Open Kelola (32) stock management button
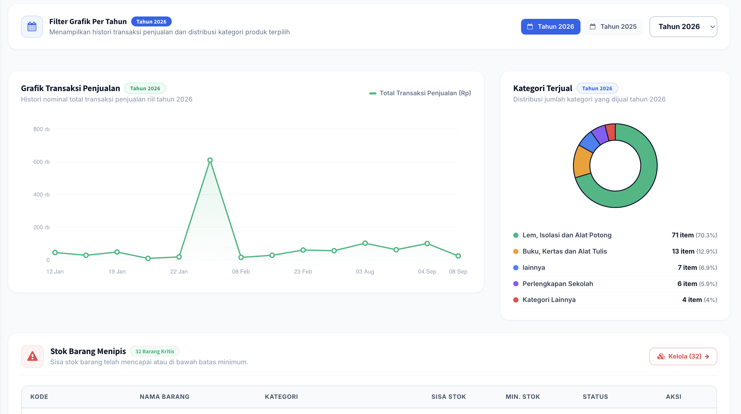Image resolution: width=741 pixels, height=414 pixels. (x=683, y=356)
